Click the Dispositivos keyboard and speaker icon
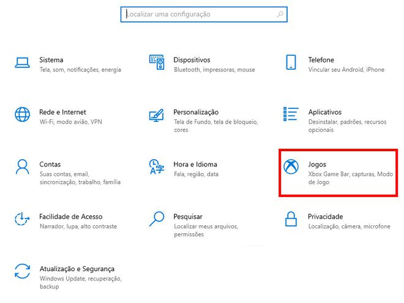This screenshot has width=404, height=303. pos(157,62)
